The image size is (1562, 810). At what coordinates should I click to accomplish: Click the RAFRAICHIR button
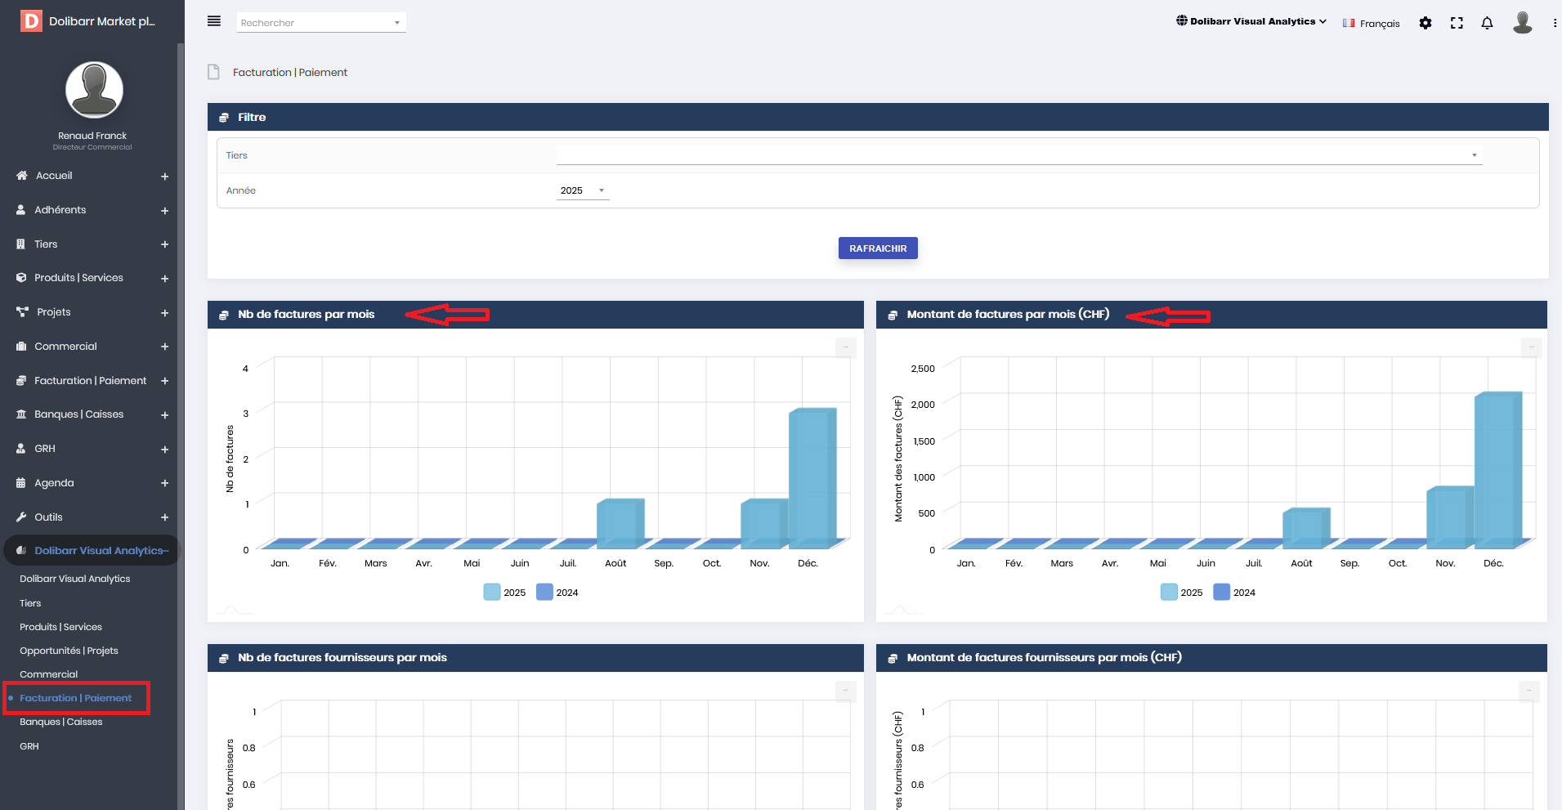[x=878, y=248]
